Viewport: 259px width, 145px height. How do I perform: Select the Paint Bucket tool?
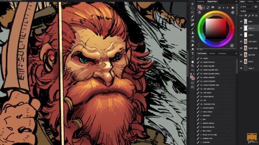(x=193, y=41)
